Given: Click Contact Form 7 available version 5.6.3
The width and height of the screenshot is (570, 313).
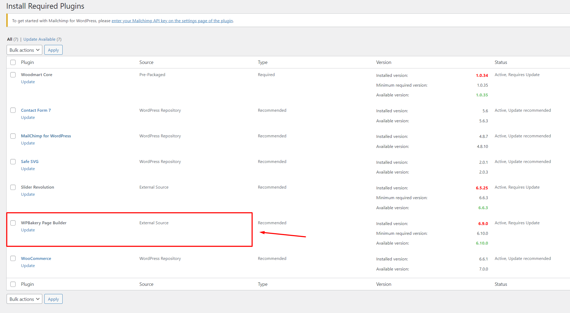Looking at the screenshot, I should point(484,121).
